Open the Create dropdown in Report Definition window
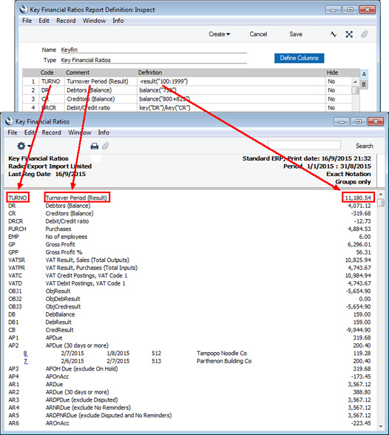 (x=220, y=34)
